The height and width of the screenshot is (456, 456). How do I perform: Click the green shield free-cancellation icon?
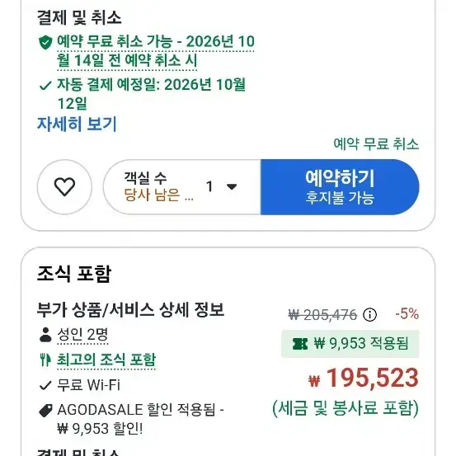[x=45, y=42]
